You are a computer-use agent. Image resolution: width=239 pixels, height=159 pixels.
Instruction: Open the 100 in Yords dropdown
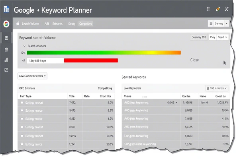[x=217, y=88]
